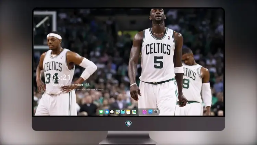Launch the Clock app from the dock
257x145 pixels.
pos(112,112)
